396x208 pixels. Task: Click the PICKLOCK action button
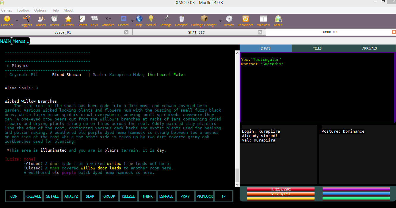tap(205, 196)
